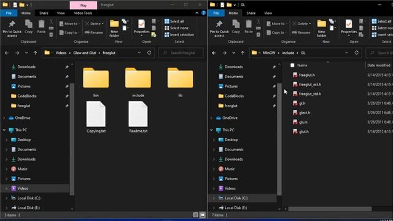The height and width of the screenshot is (221, 393).
Task: Open File tab in freeglut window
Action: [9, 13]
